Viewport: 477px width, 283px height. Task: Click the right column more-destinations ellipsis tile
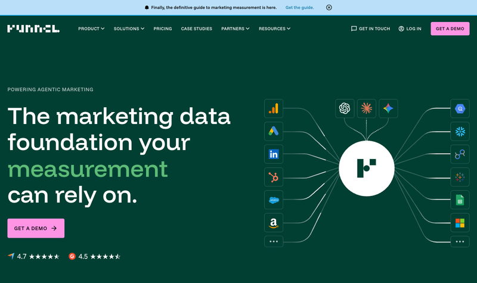460,241
